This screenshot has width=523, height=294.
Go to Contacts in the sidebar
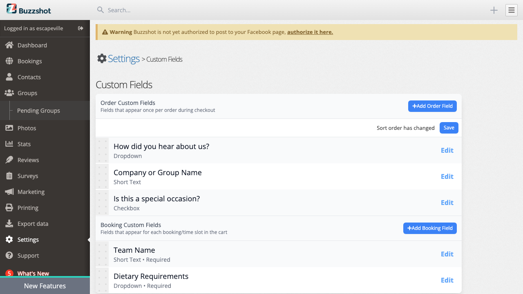pos(29,77)
